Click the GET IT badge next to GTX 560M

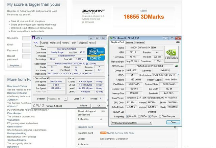(x=103, y=133)
